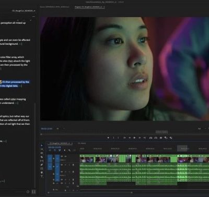This screenshot has width=209, height=197.
Task: Click the Mark In button
Action: [113, 138]
